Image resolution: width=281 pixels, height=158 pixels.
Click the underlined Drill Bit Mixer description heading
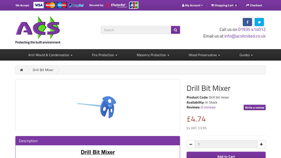[x=98, y=152]
